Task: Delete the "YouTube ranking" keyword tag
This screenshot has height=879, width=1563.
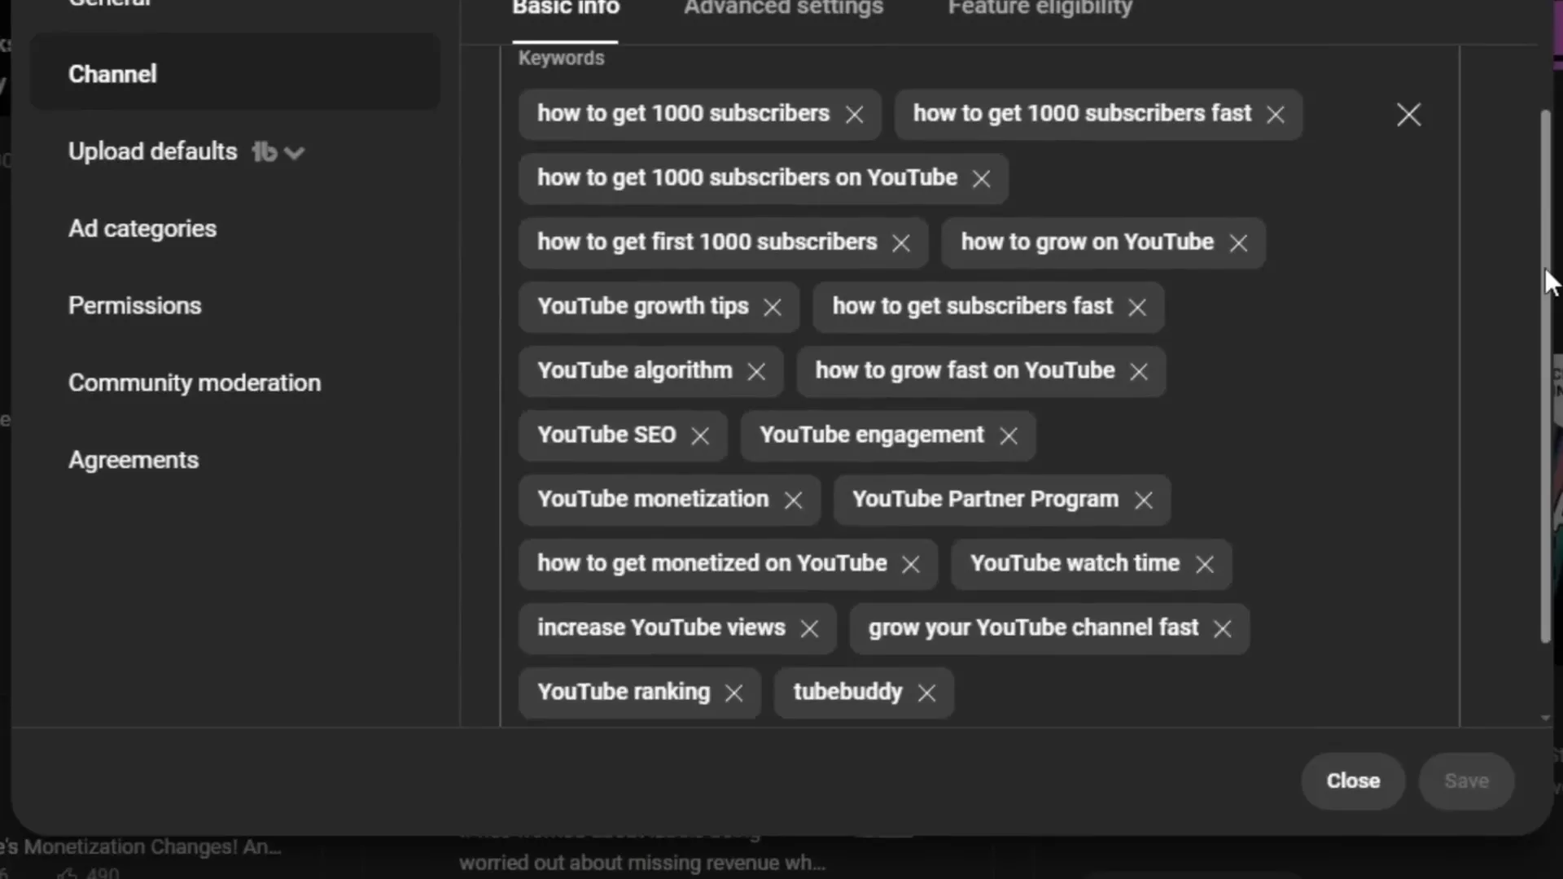Action: 733,693
